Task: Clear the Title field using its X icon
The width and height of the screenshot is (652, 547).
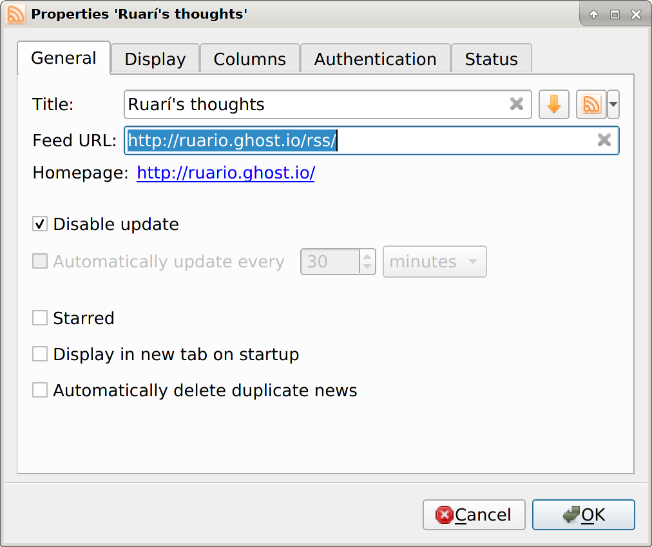Action: coord(516,104)
